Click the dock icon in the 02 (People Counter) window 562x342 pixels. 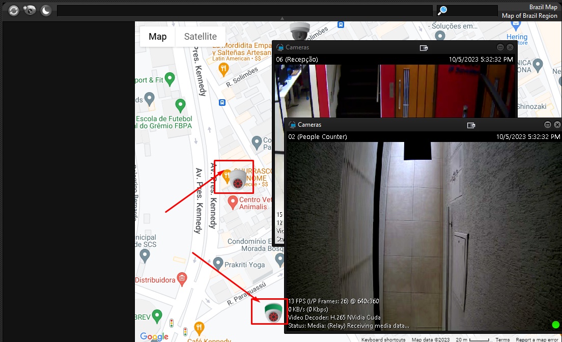point(471,125)
